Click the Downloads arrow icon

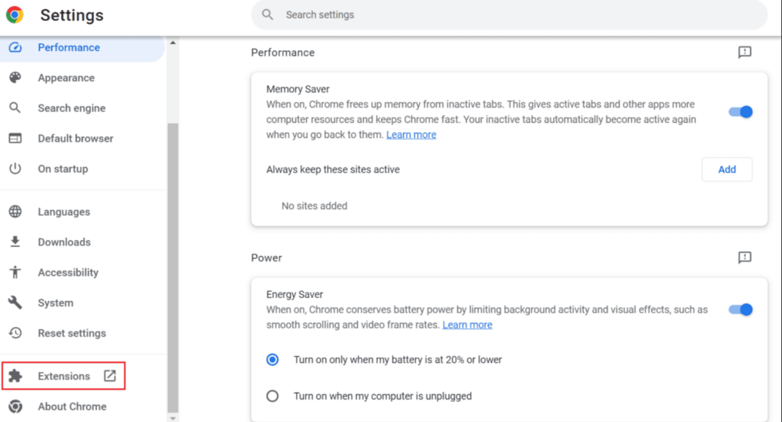[15, 242]
